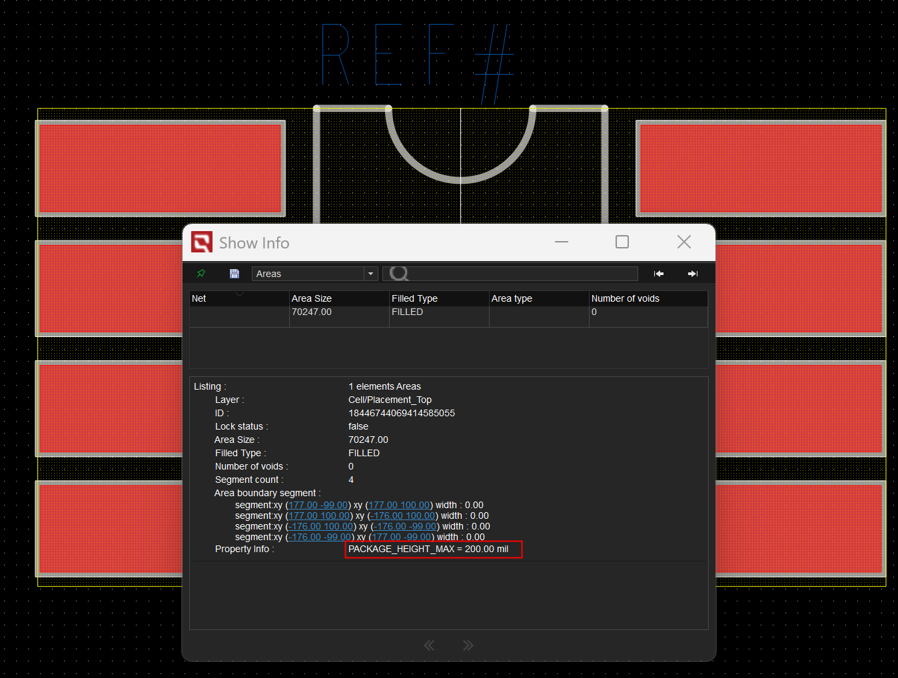The height and width of the screenshot is (678, 898).
Task: Click inside the search input field
Action: pyautogui.click(x=520, y=274)
